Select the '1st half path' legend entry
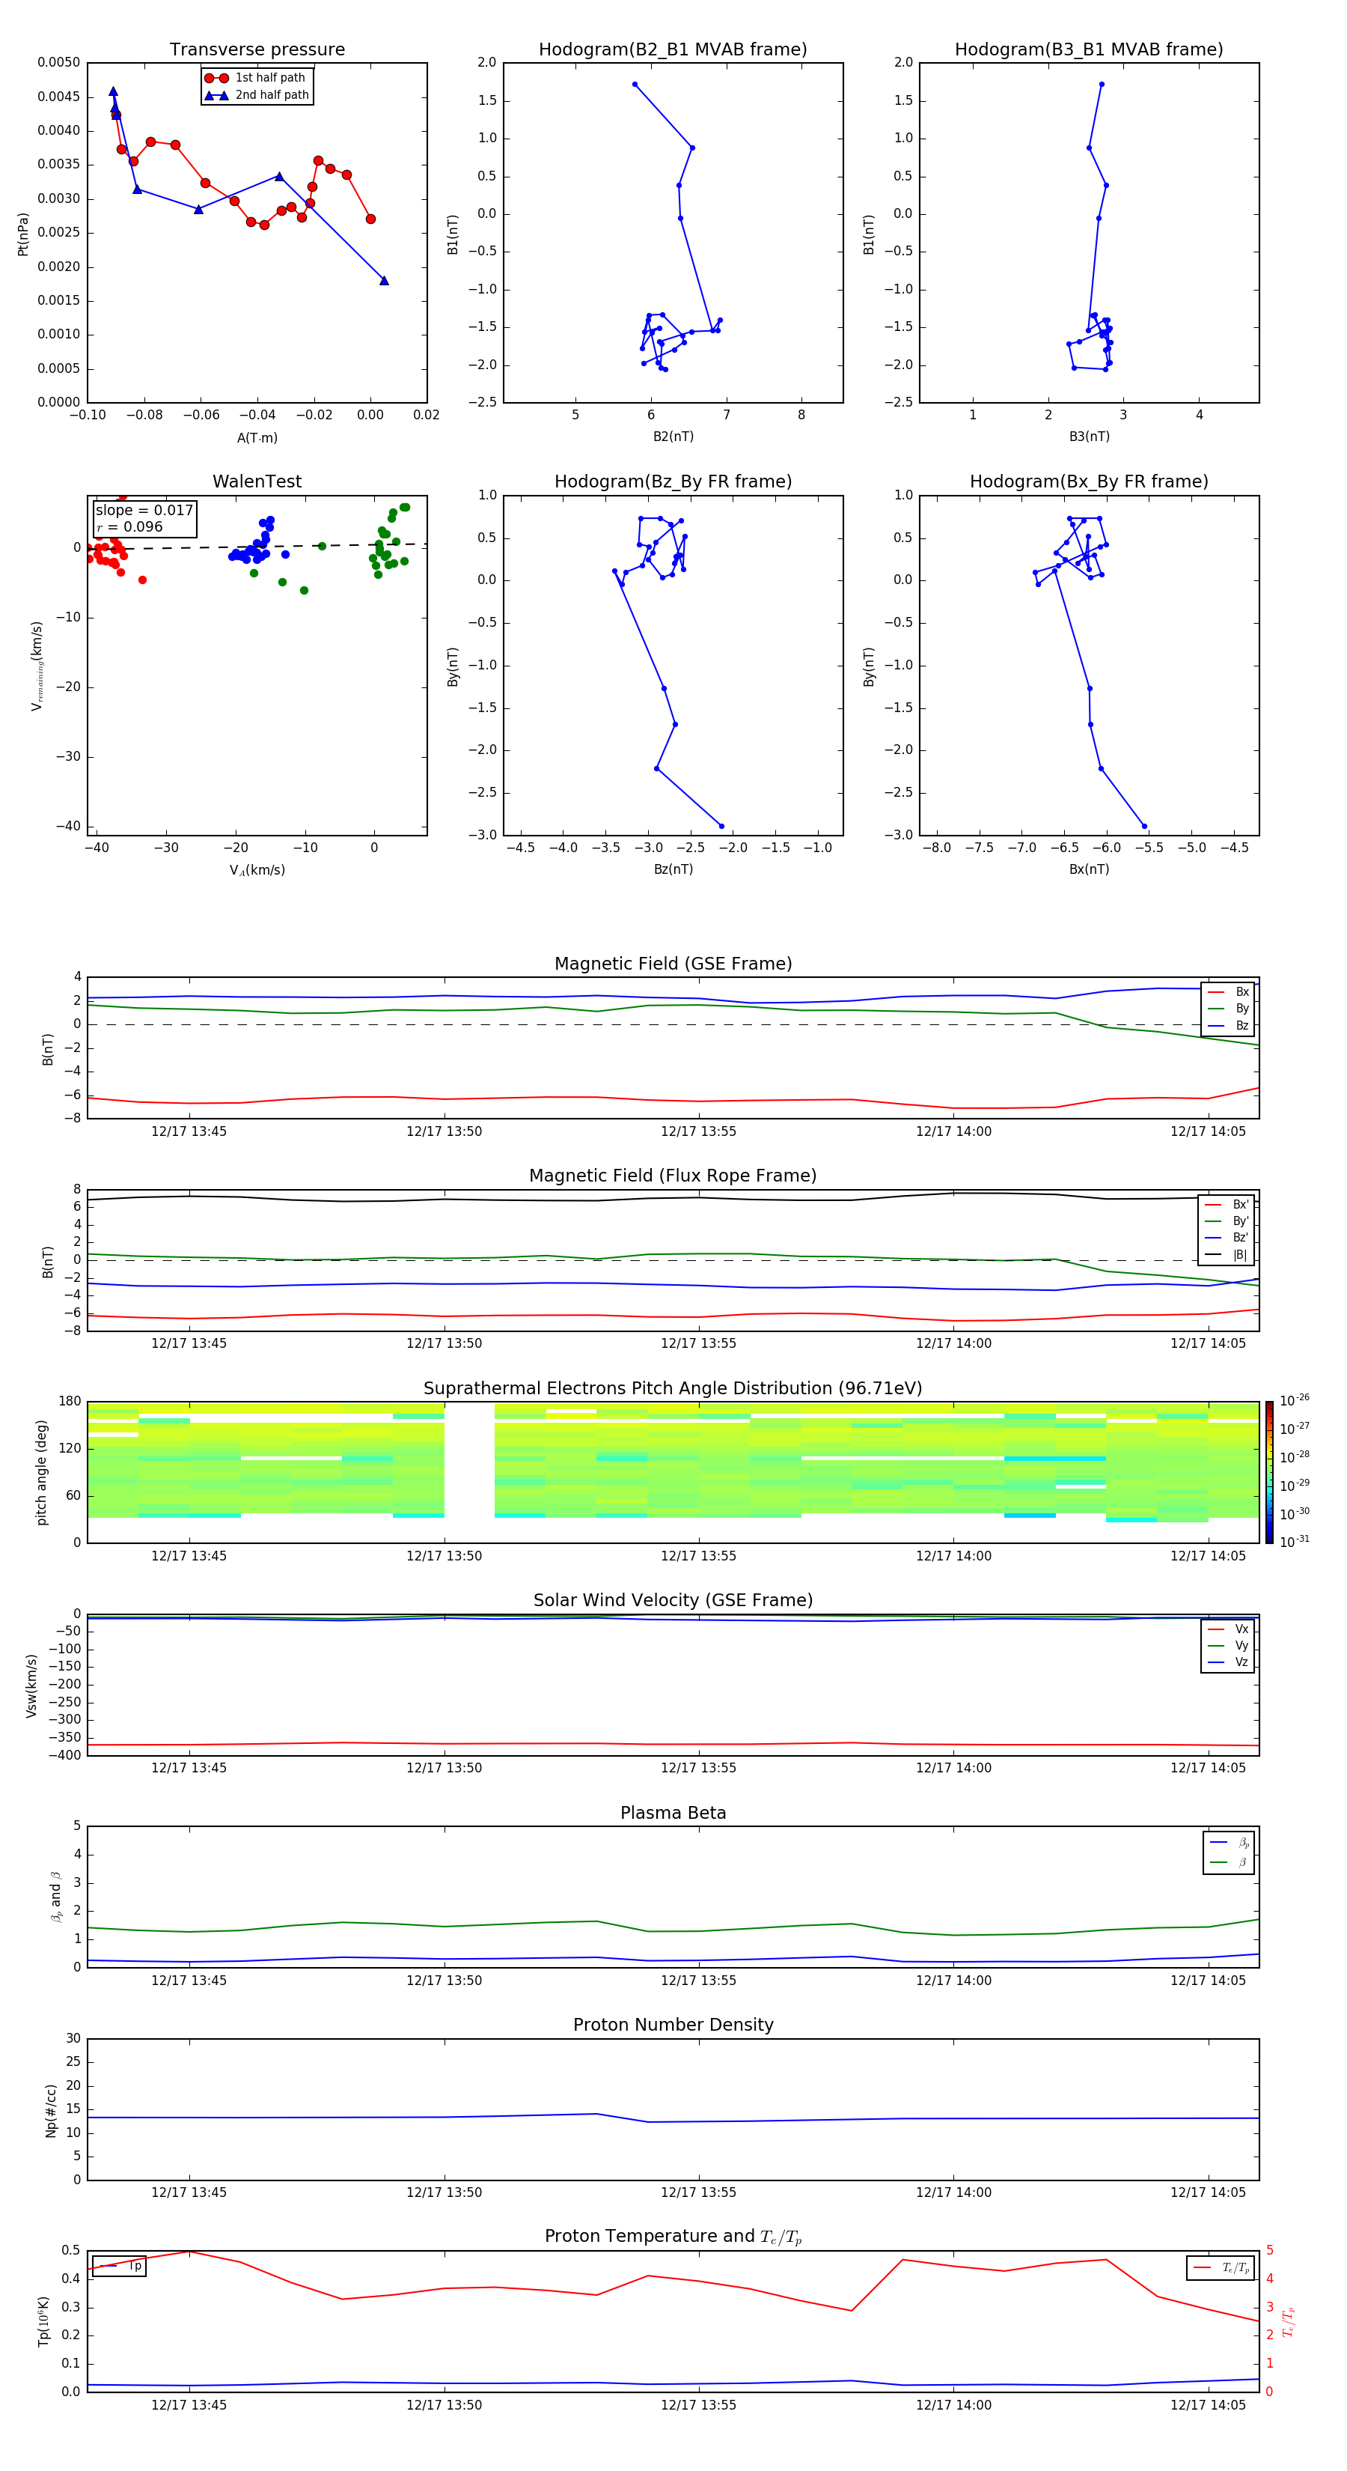The image size is (1347, 2471). (x=256, y=78)
